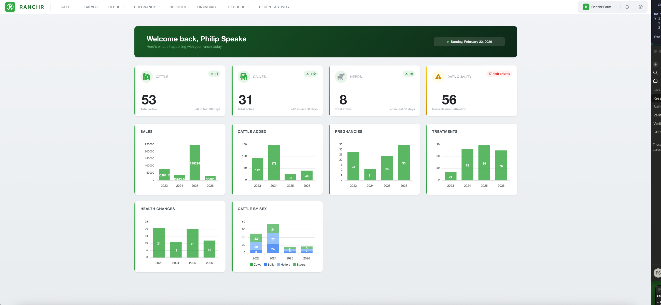Click the Steers legend color swatch
Image resolution: width=661 pixels, height=305 pixels.
pos(294,265)
